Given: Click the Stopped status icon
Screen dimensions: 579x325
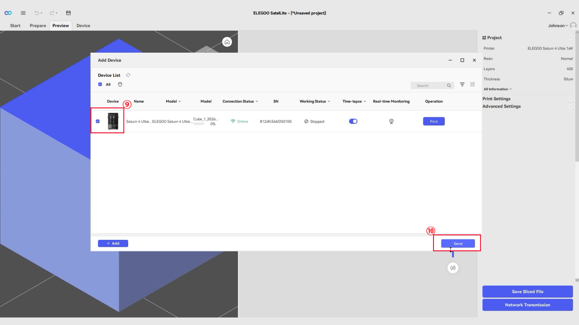Looking at the screenshot, I should [306, 121].
